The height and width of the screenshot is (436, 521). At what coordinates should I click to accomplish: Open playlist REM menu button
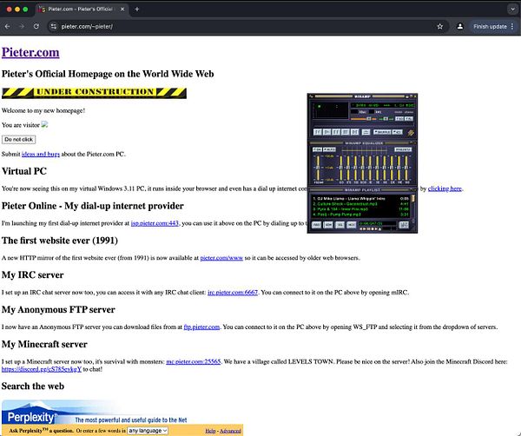(x=328, y=225)
